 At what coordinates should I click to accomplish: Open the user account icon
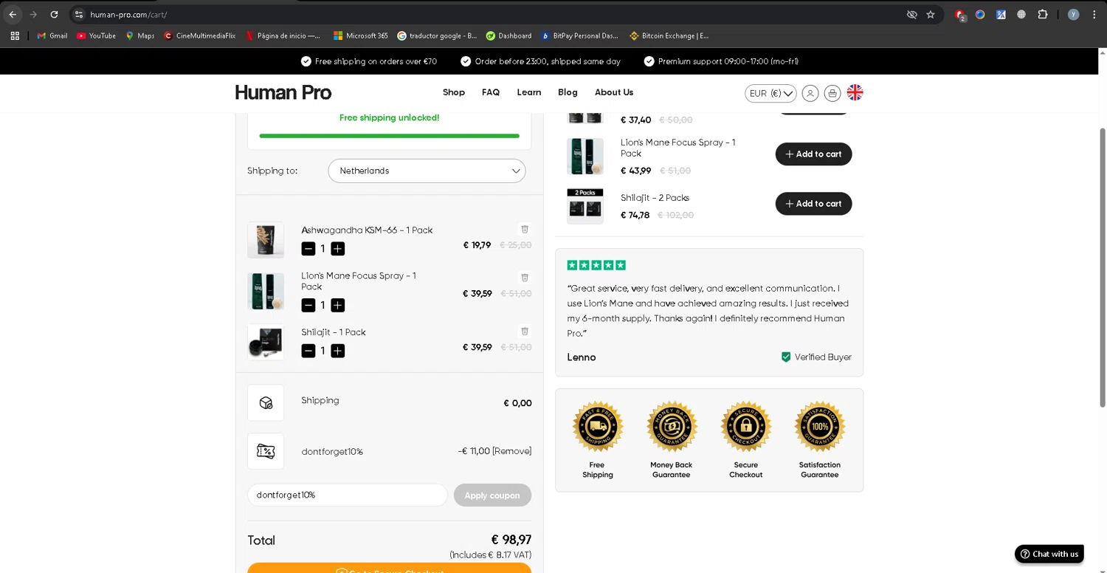(810, 93)
